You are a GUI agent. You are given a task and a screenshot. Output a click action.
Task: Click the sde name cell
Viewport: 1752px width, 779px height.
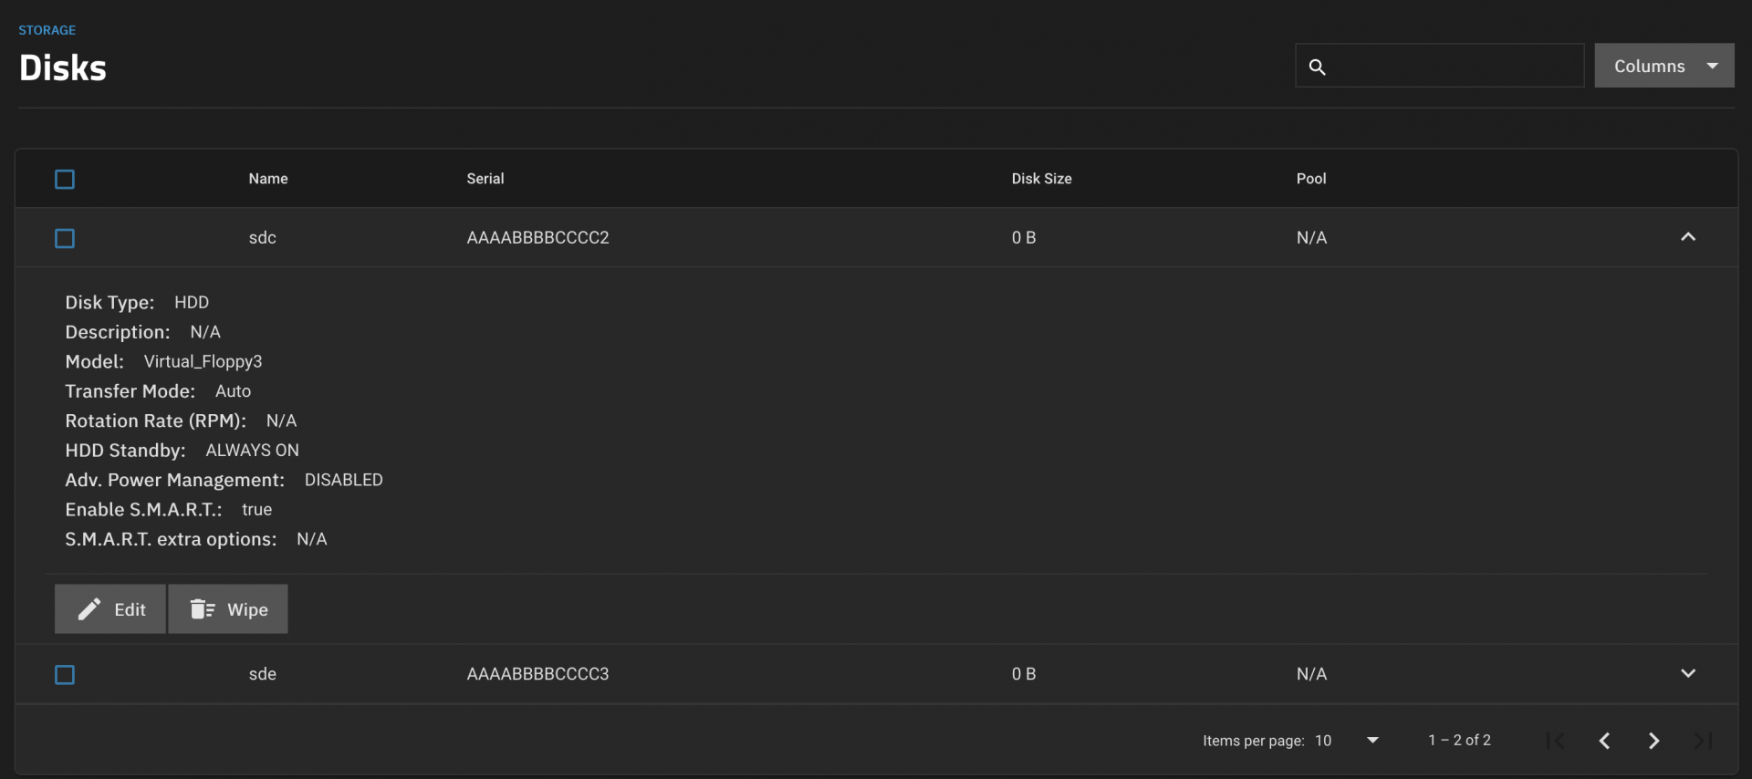pos(263,674)
